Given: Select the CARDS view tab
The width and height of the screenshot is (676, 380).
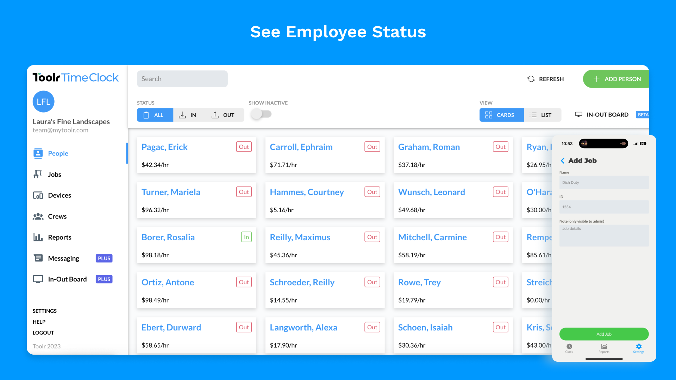Looking at the screenshot, I should [x=501, y=115].
